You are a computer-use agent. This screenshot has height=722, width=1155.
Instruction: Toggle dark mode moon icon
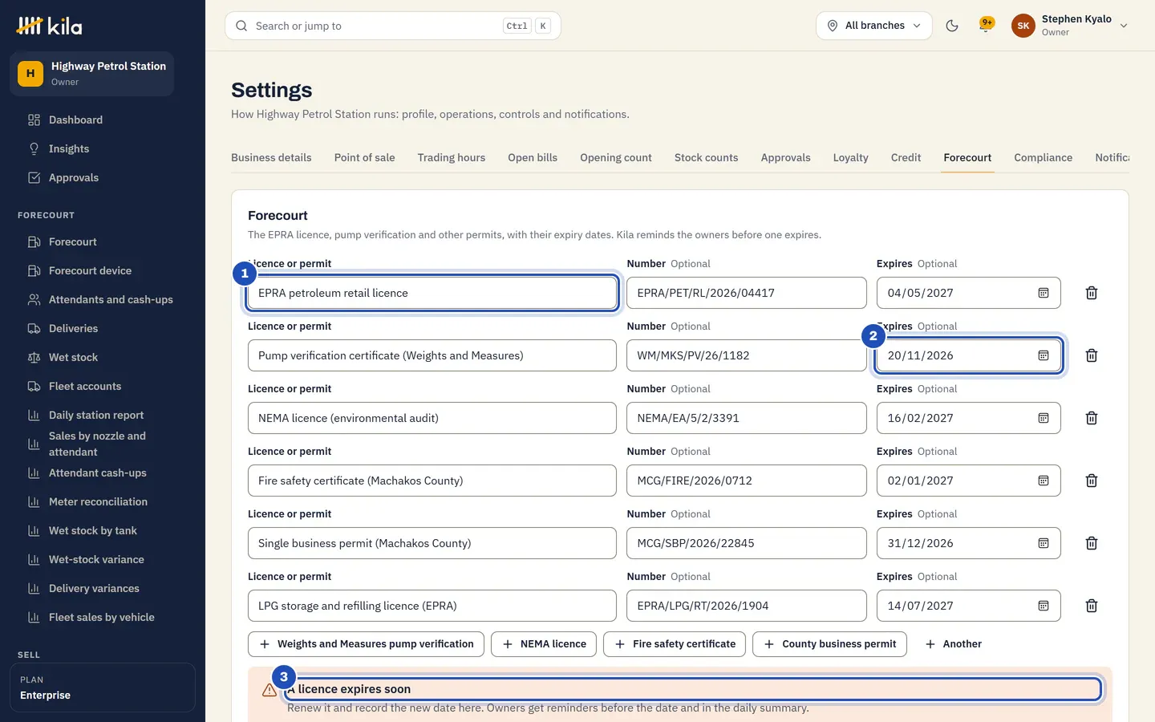click(x=952, y=26)
